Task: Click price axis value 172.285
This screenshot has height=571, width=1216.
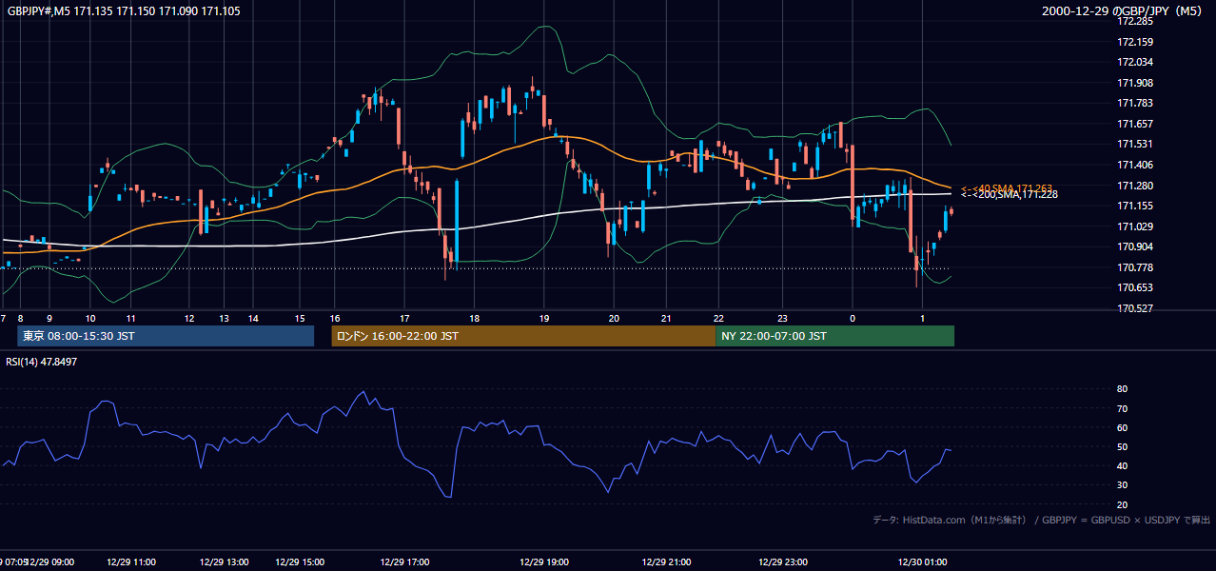Action: 1136,21
